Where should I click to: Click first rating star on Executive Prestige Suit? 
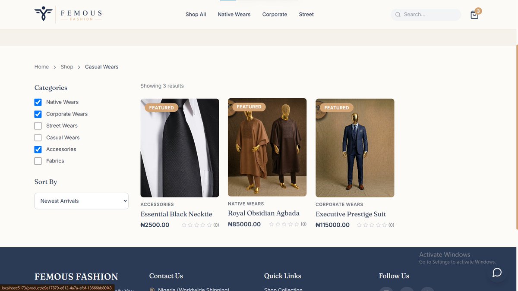360,225
